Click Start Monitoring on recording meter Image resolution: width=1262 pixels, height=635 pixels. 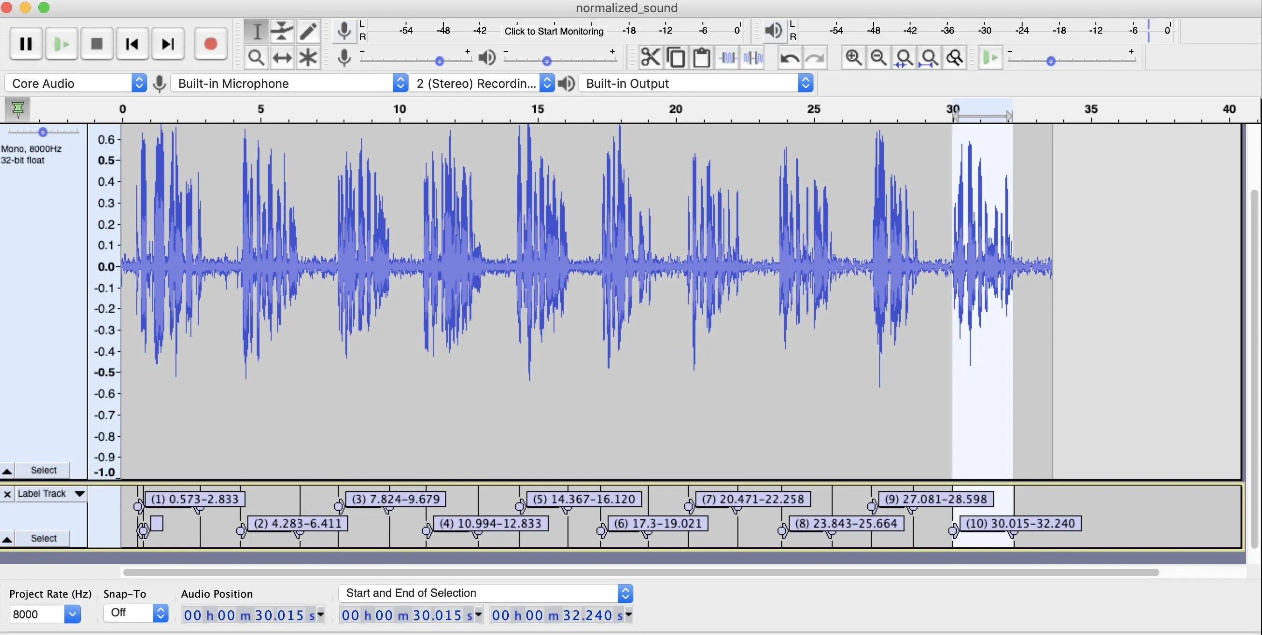coord(554,31)
